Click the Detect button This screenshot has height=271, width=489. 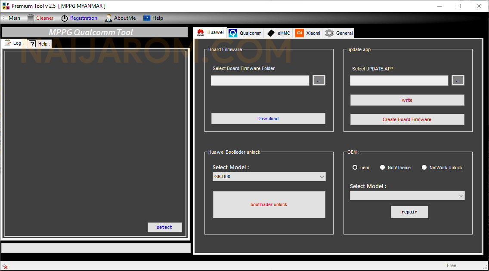click(164, 228)
